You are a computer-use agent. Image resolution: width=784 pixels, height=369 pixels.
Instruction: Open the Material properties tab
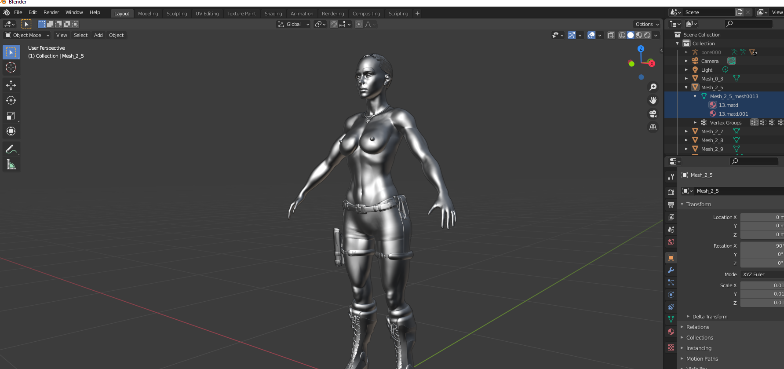point(671,332)
